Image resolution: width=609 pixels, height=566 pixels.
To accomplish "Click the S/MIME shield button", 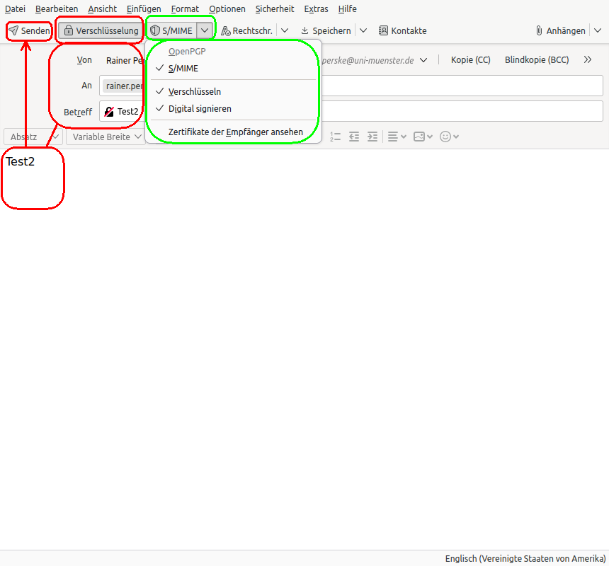I will pos(171,30).
